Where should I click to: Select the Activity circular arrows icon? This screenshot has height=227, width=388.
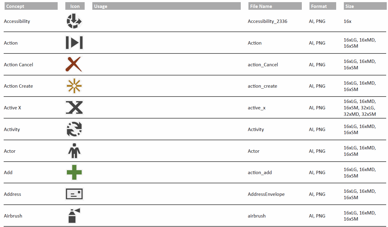click(x=74, y=129)
